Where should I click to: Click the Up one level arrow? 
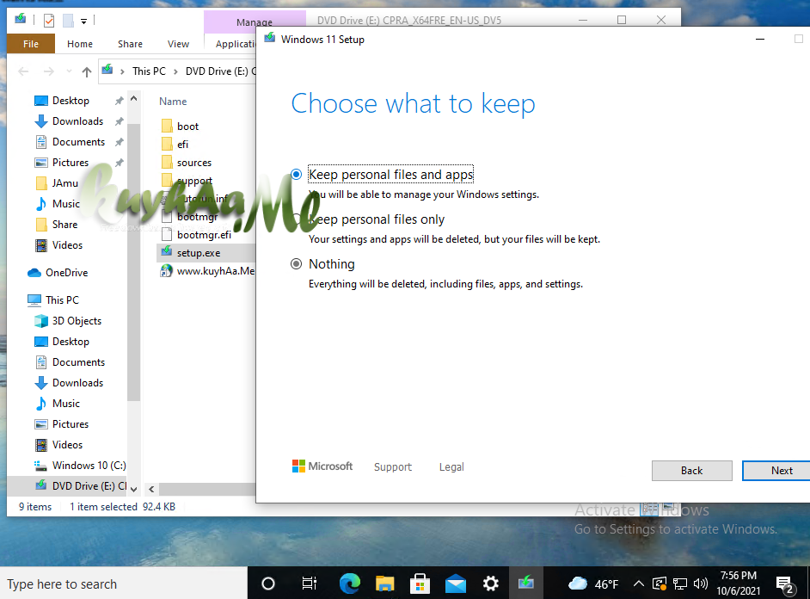87,71
